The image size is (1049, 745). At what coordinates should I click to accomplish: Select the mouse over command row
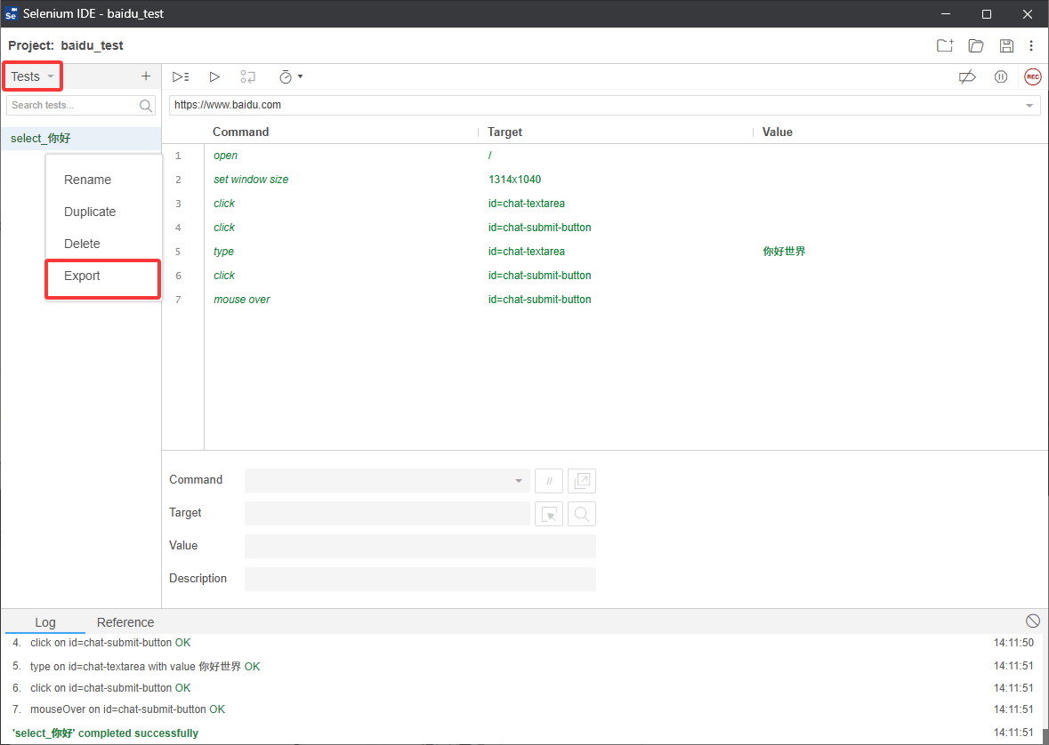(605, 300)
